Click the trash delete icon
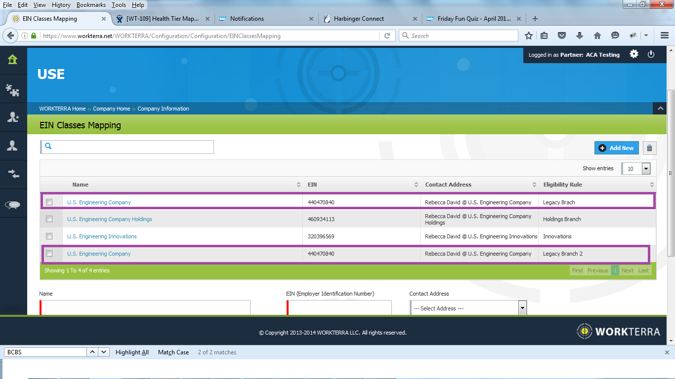 point(649,148)
